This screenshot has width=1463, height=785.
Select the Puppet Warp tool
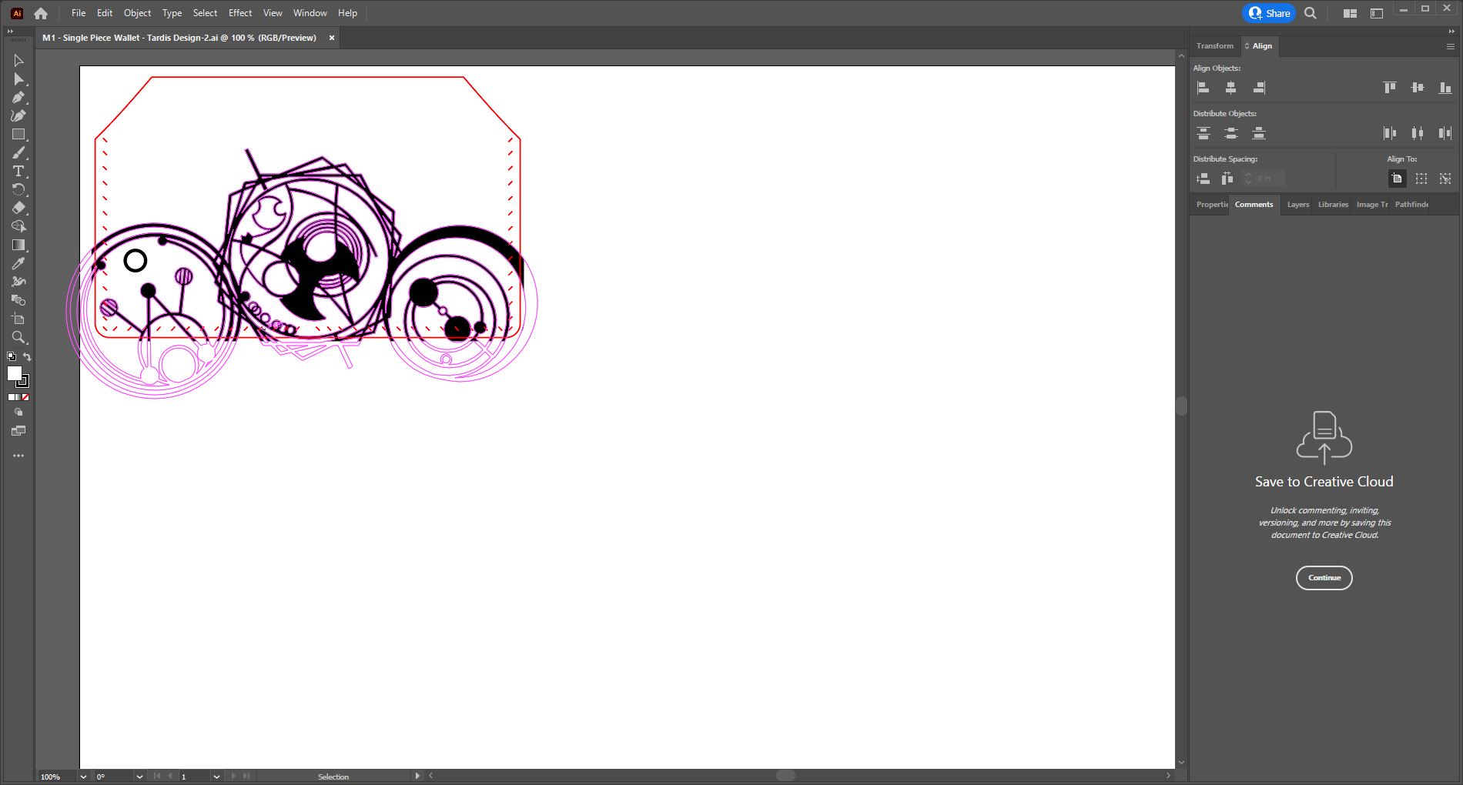(x=18, y=282)
